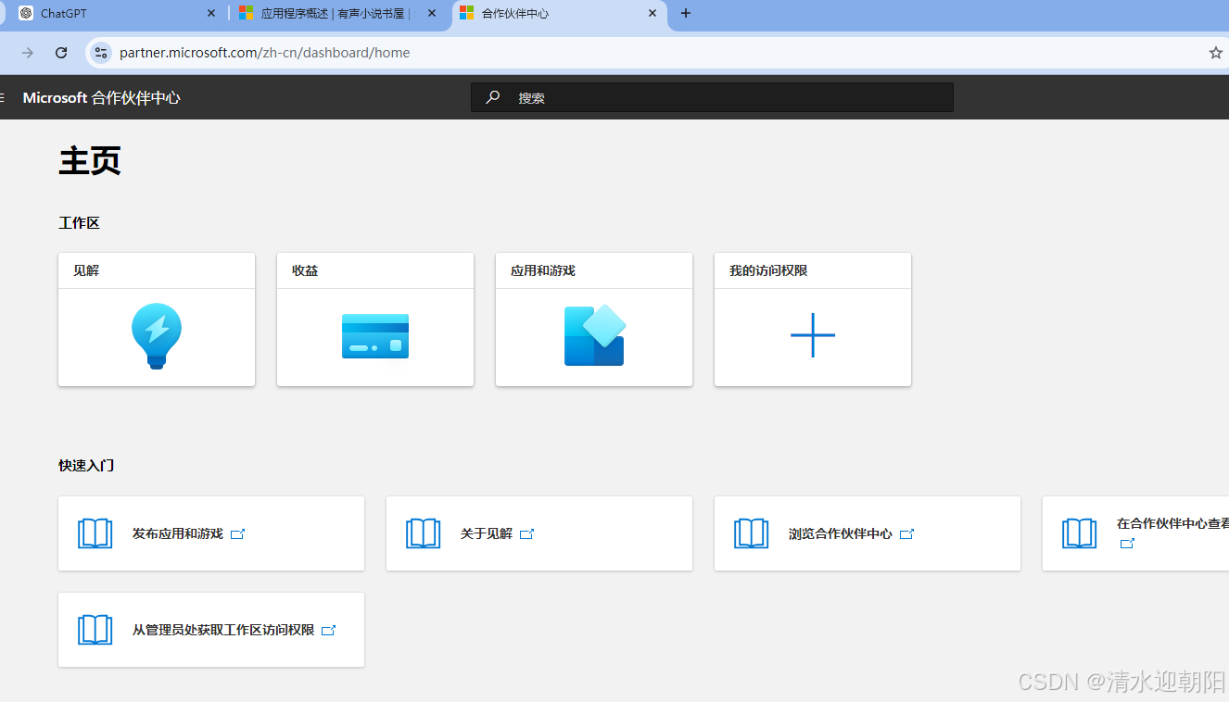Open the hamburger navigation menu
This screenshot has height=702, width=1229.
pos(2,97)
